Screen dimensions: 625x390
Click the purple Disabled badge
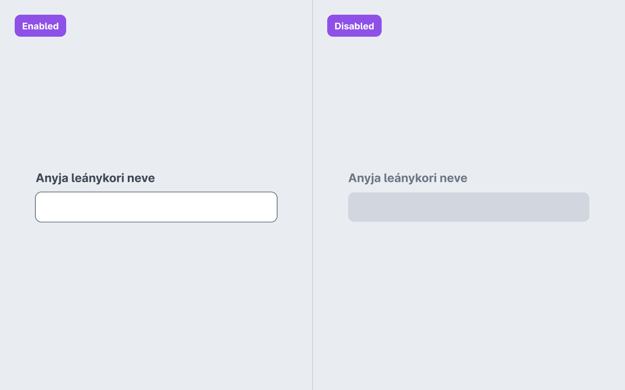tap(354, 26)
